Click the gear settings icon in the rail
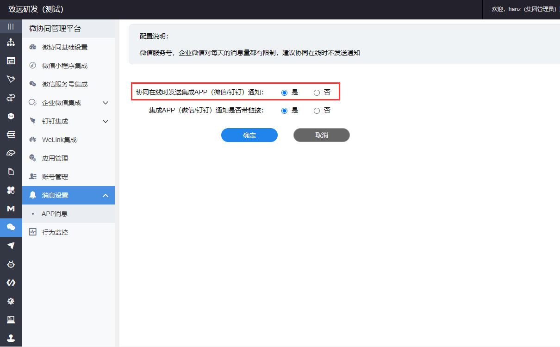Image resolution: width=560 pixels, height=347 pixels. (x=11, y=301)
